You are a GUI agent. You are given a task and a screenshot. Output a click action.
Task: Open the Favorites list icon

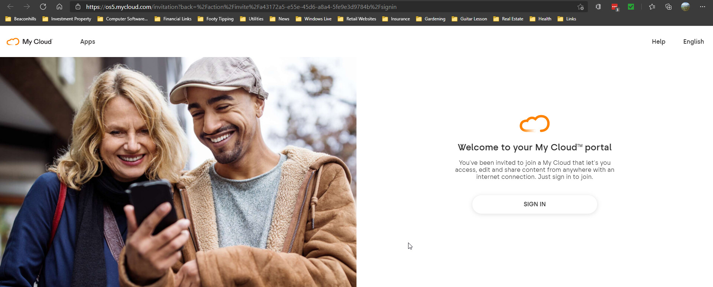pos(652,7)
